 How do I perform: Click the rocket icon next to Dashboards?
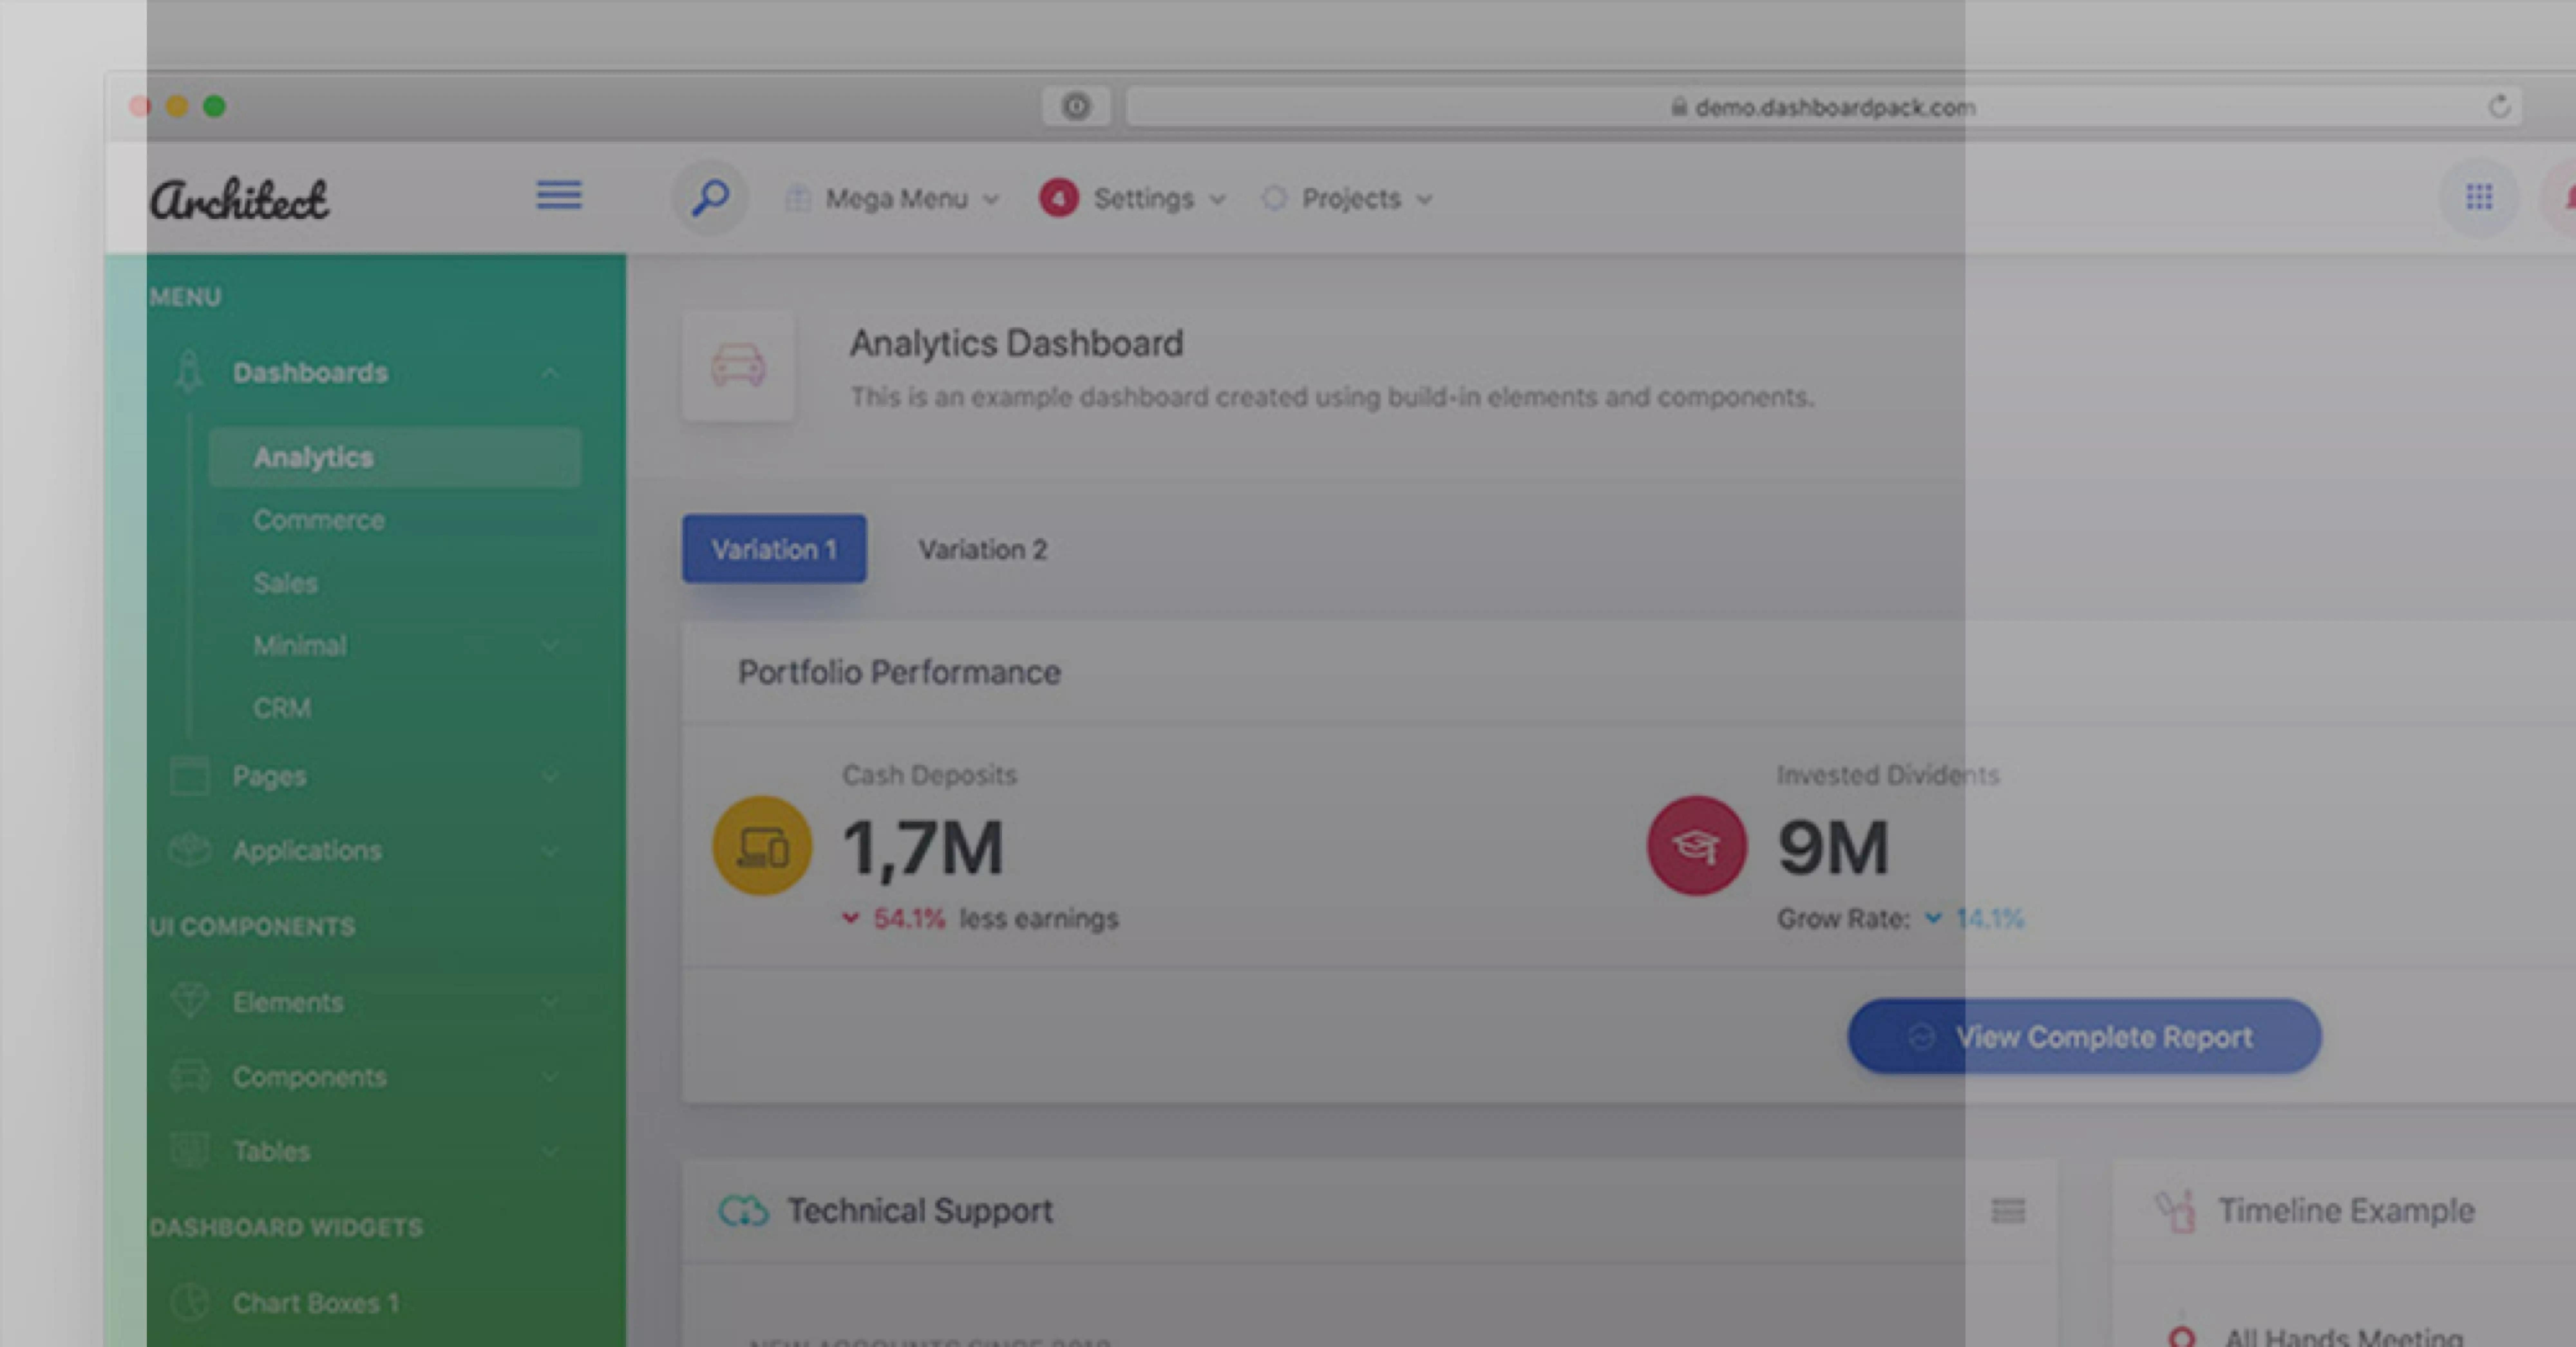coord(189,372)
